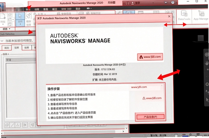209x138 pixels.
Task: Click the ViewCube in scene view
Action: 200,38
